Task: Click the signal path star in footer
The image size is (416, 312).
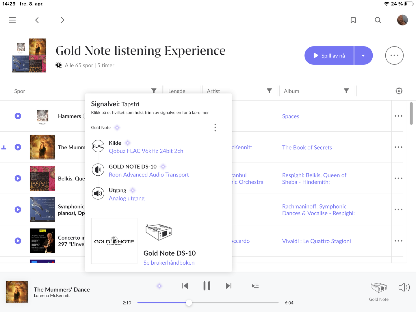Action: pyautogui.click(x=159, y=286)
